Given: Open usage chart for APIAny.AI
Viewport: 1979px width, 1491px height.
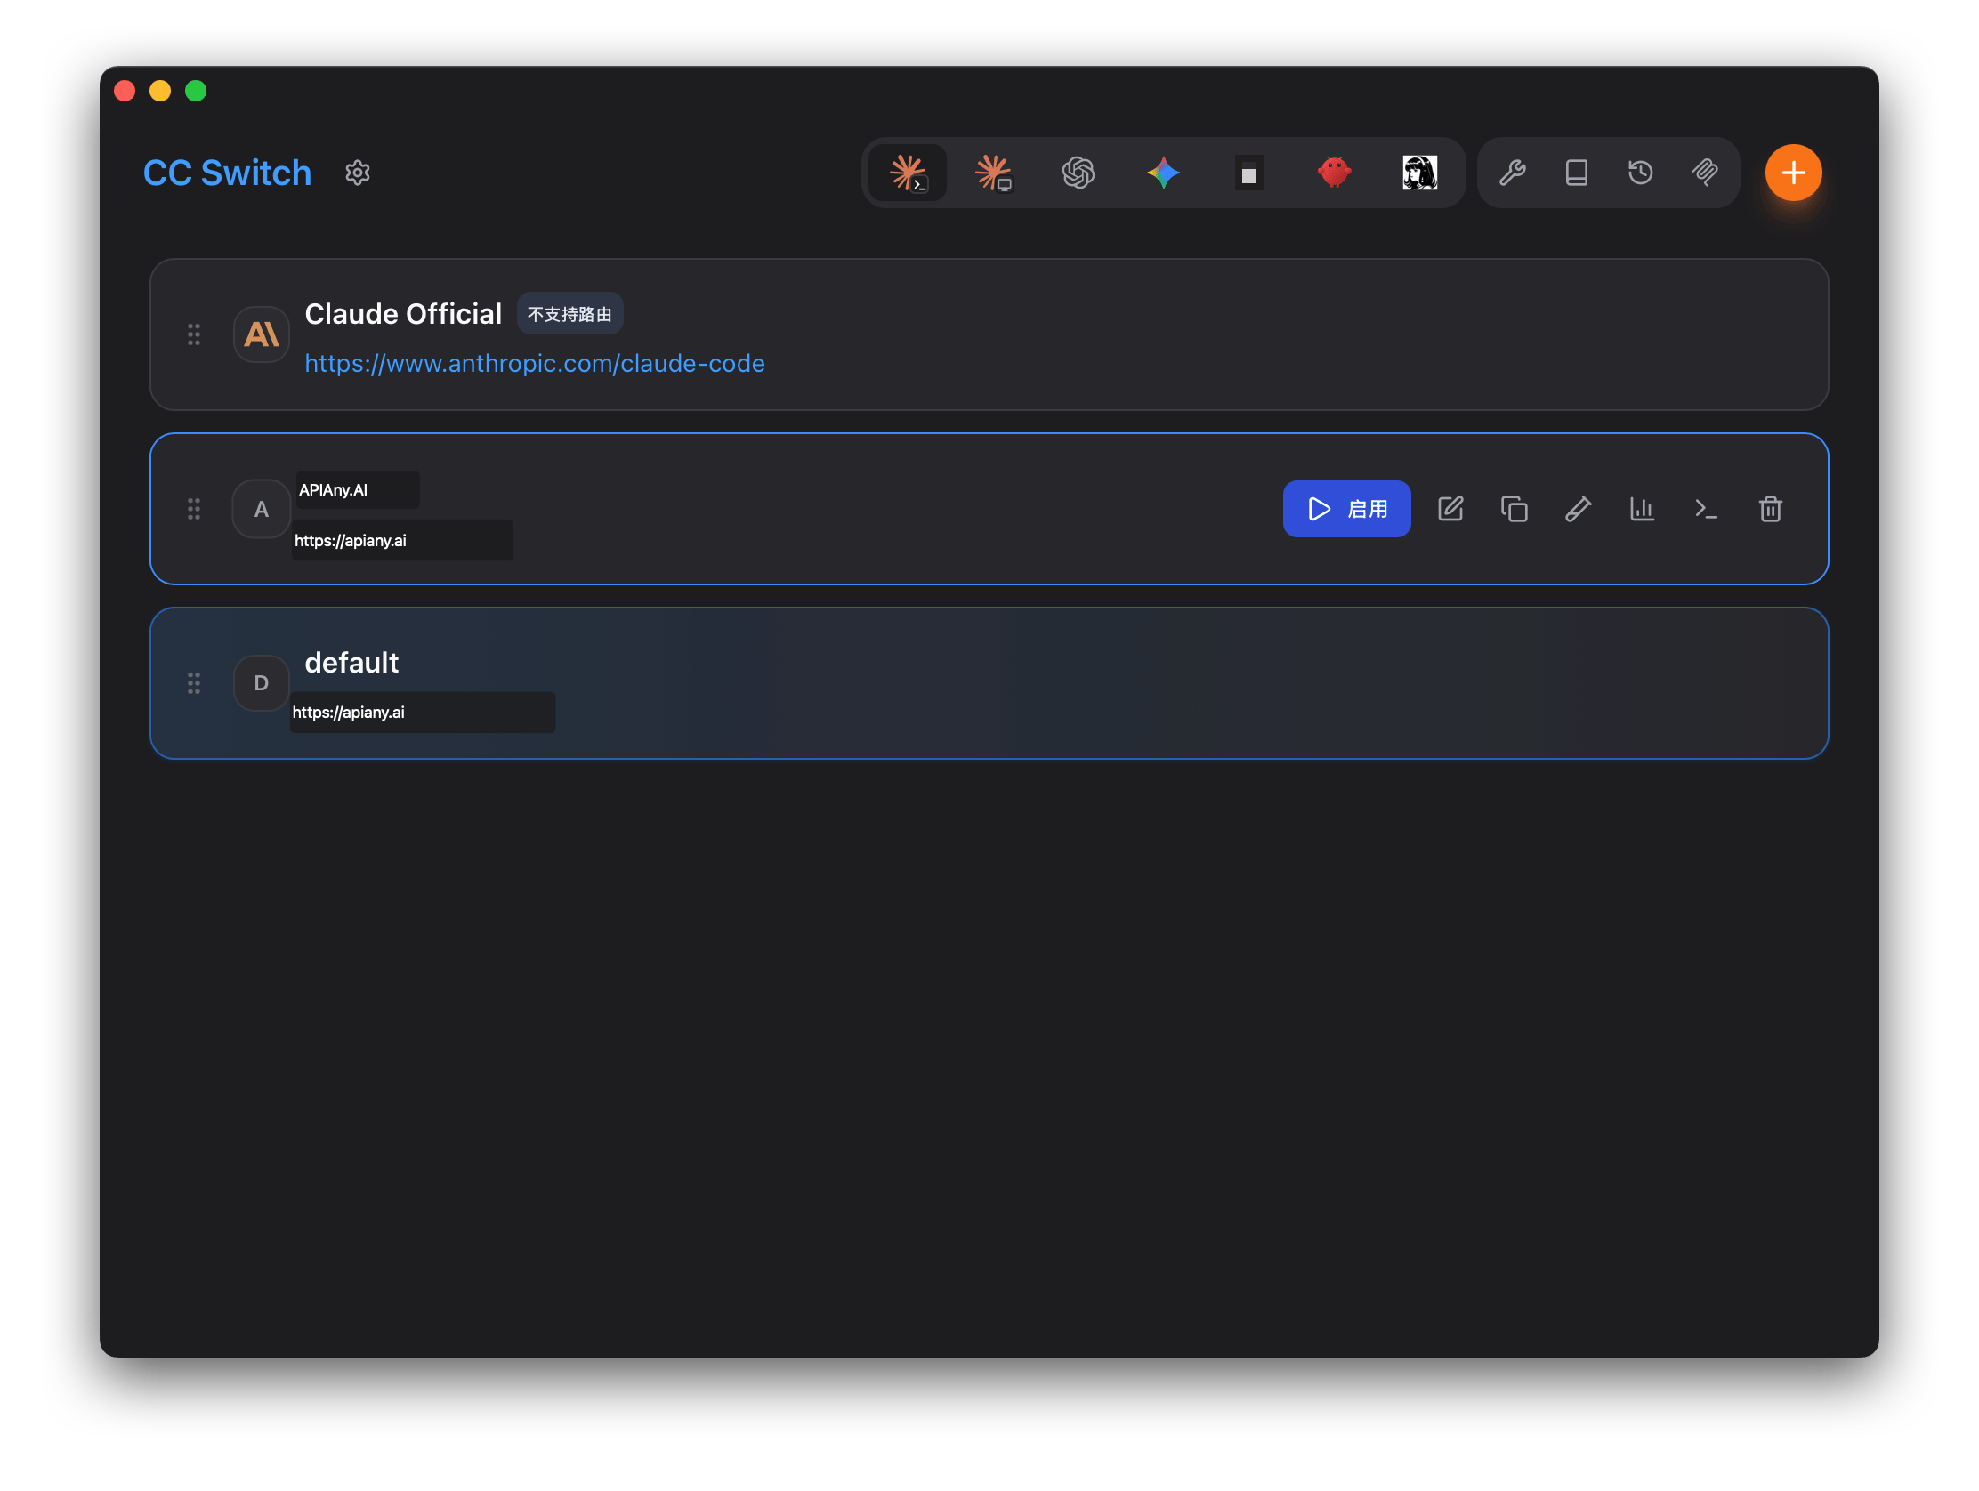Looking at the screenshot, I should tap(1642, 509).
